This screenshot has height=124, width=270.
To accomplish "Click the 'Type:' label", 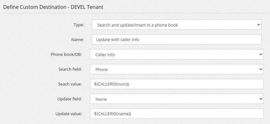I will pyautogui.click(x=79, y=25).
